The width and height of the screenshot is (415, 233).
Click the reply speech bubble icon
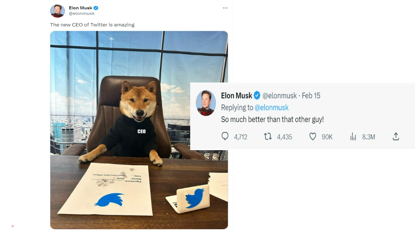(x=225, y=137)
